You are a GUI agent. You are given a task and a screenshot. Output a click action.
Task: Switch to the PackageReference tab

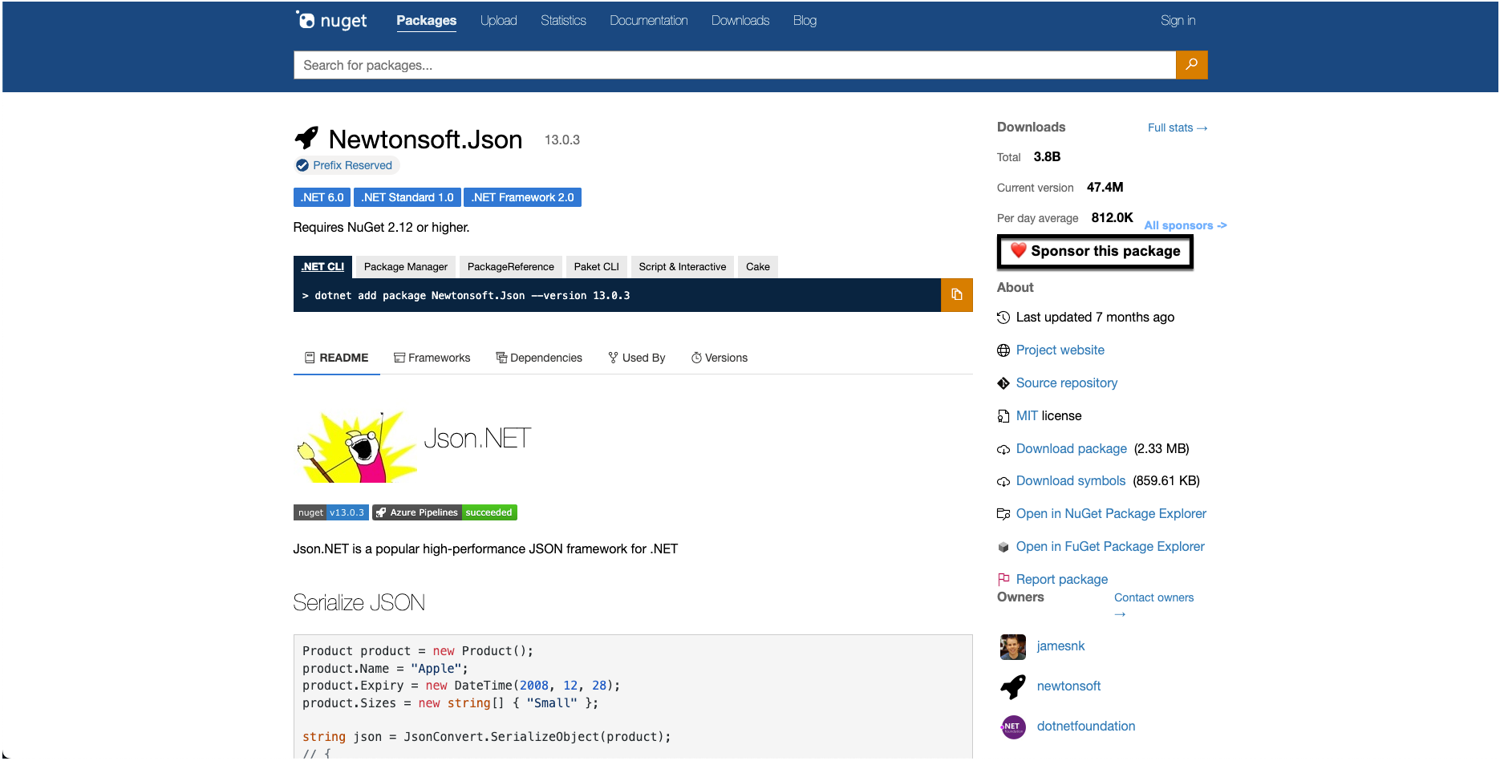511,267
